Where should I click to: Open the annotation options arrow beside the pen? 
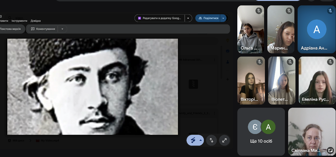point(200,140)
